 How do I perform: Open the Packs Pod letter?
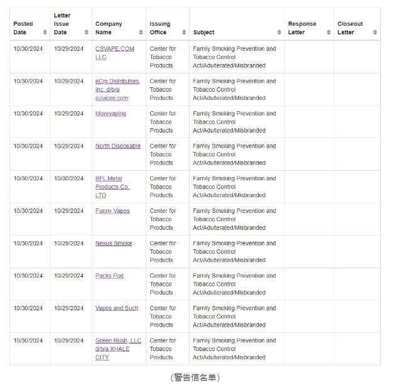click(109, 276)
